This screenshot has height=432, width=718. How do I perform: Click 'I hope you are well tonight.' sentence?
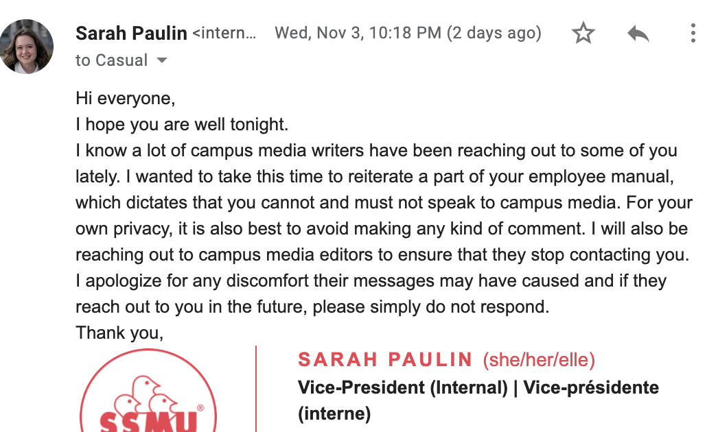183,125
